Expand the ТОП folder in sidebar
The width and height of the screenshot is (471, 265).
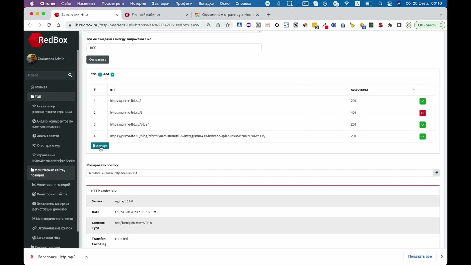(x=51, y=97)
